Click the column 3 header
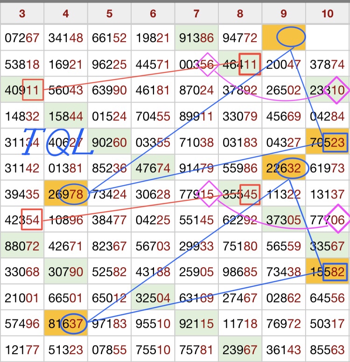This screenshot has width=350, height=362. coord(22,14)
